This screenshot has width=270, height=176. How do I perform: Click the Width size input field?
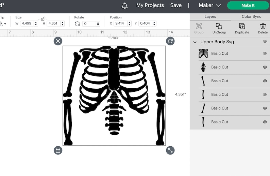(x=27, y=23)
